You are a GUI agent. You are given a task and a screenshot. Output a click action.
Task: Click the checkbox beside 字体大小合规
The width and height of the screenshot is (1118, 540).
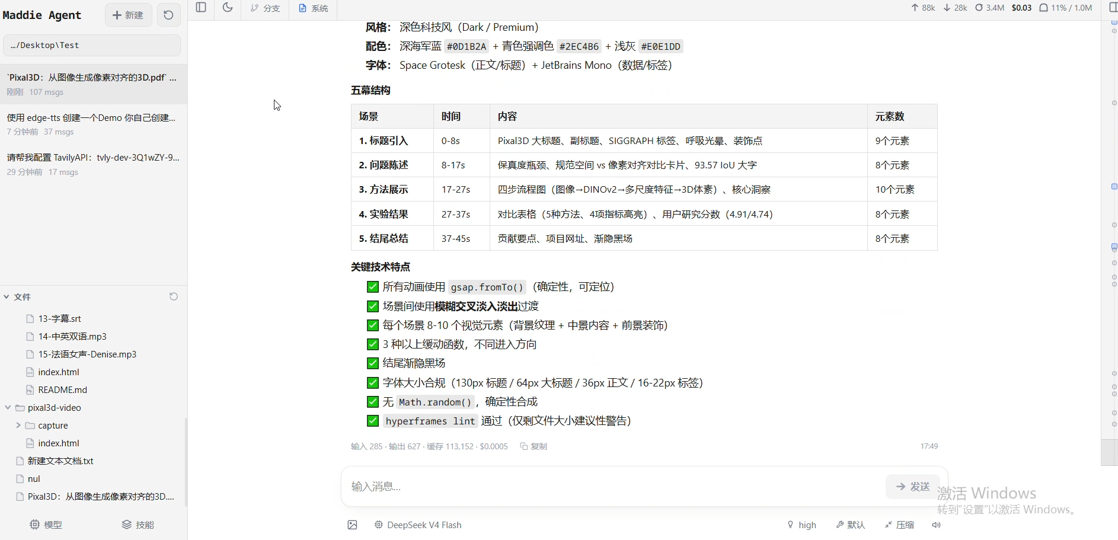[373, 383]
